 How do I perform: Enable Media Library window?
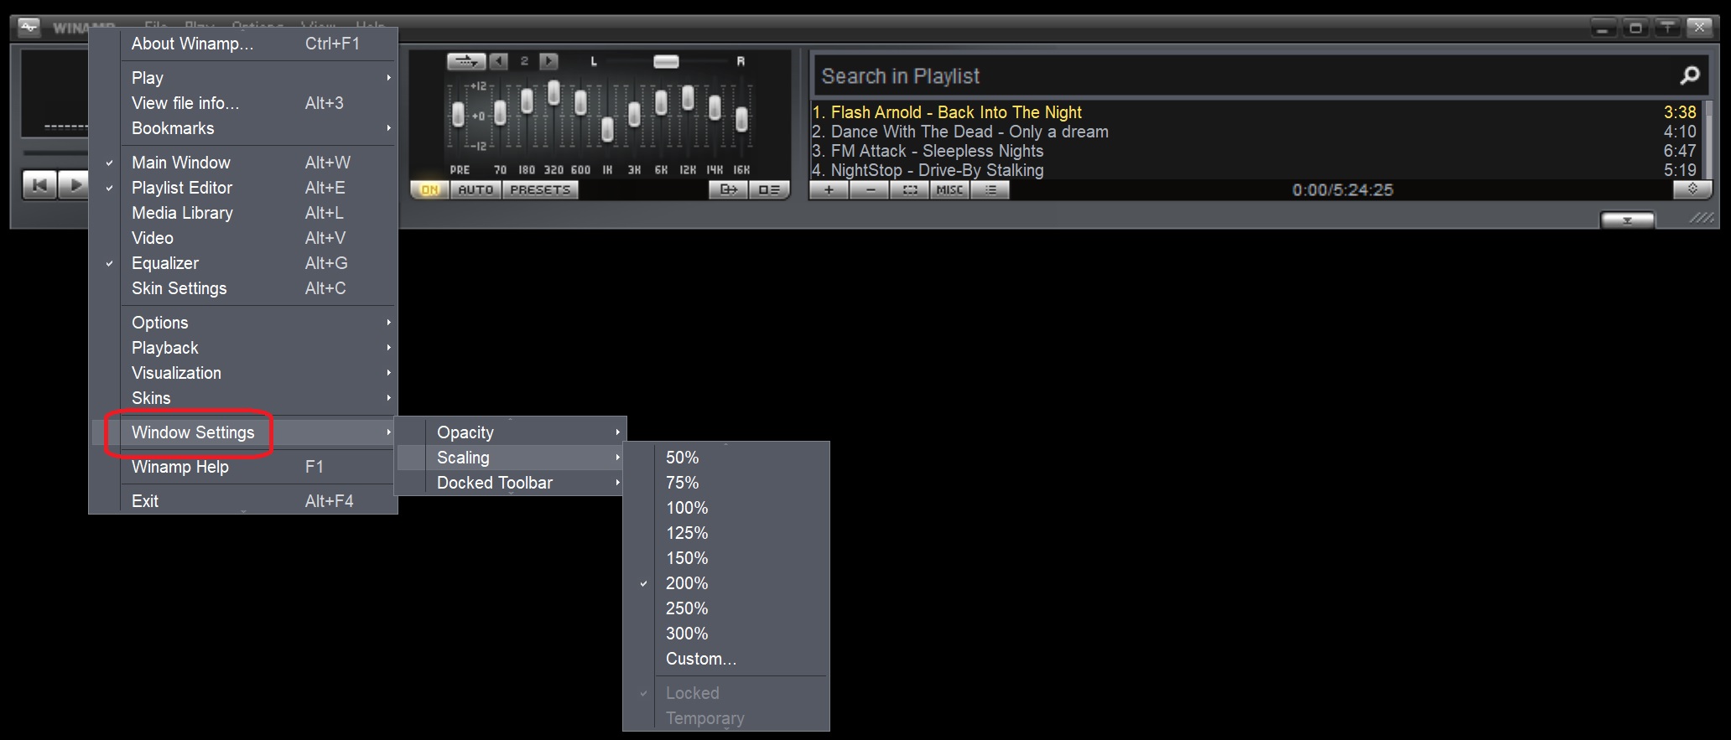pyautogui.click(x=242, y=213)
